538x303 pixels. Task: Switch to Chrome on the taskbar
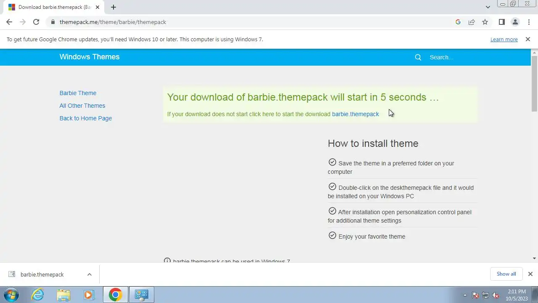(x=115, y=295)
